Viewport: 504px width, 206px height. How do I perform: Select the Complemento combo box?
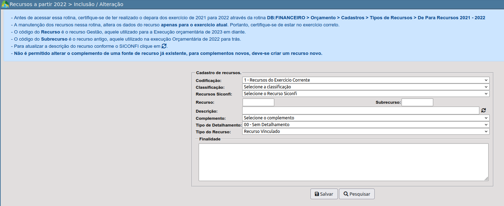tap(365, 118)
